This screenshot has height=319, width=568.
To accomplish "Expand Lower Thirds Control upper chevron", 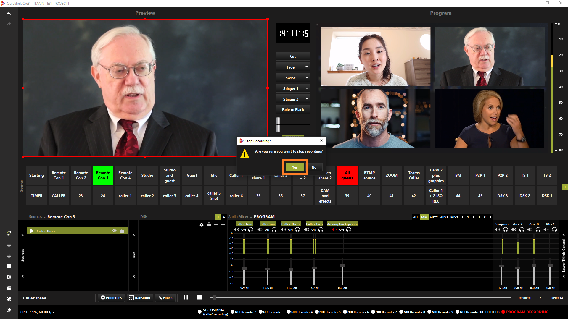I will tap(564, 235).
